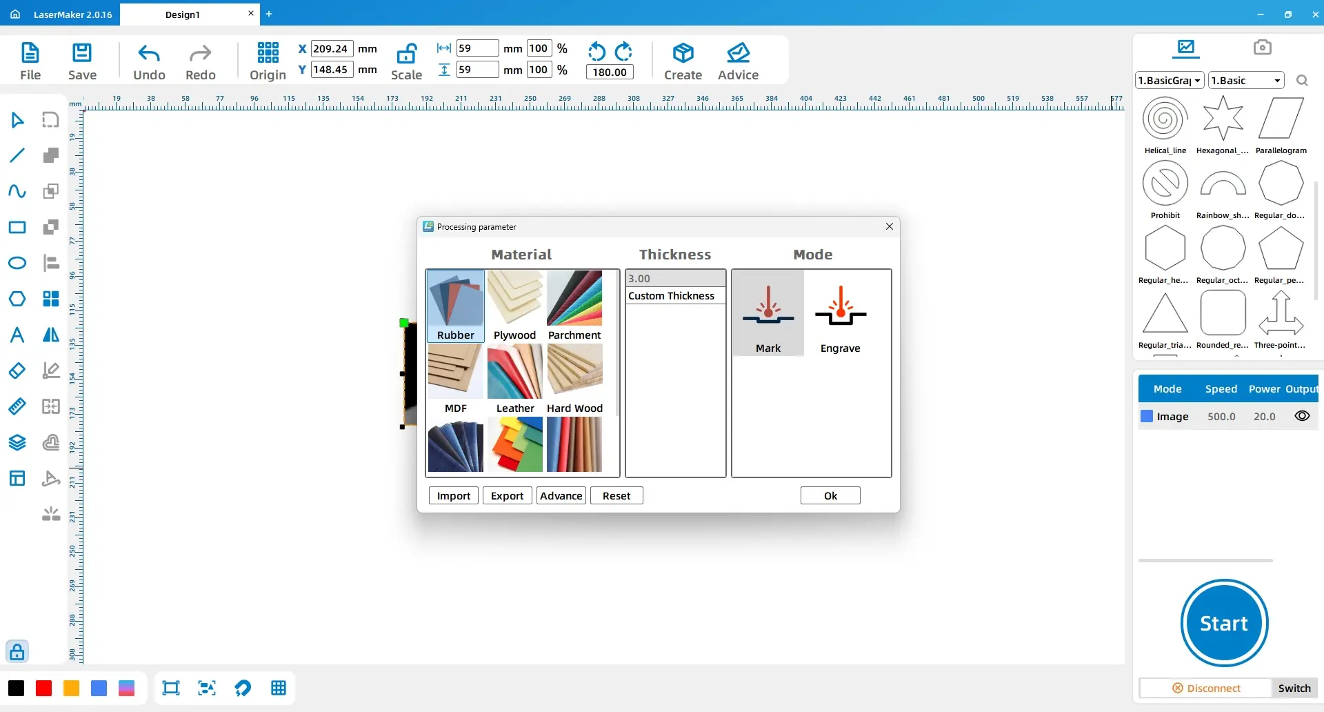Click the Disconnect button
1324x712 pixels.
pos(1206,688)
